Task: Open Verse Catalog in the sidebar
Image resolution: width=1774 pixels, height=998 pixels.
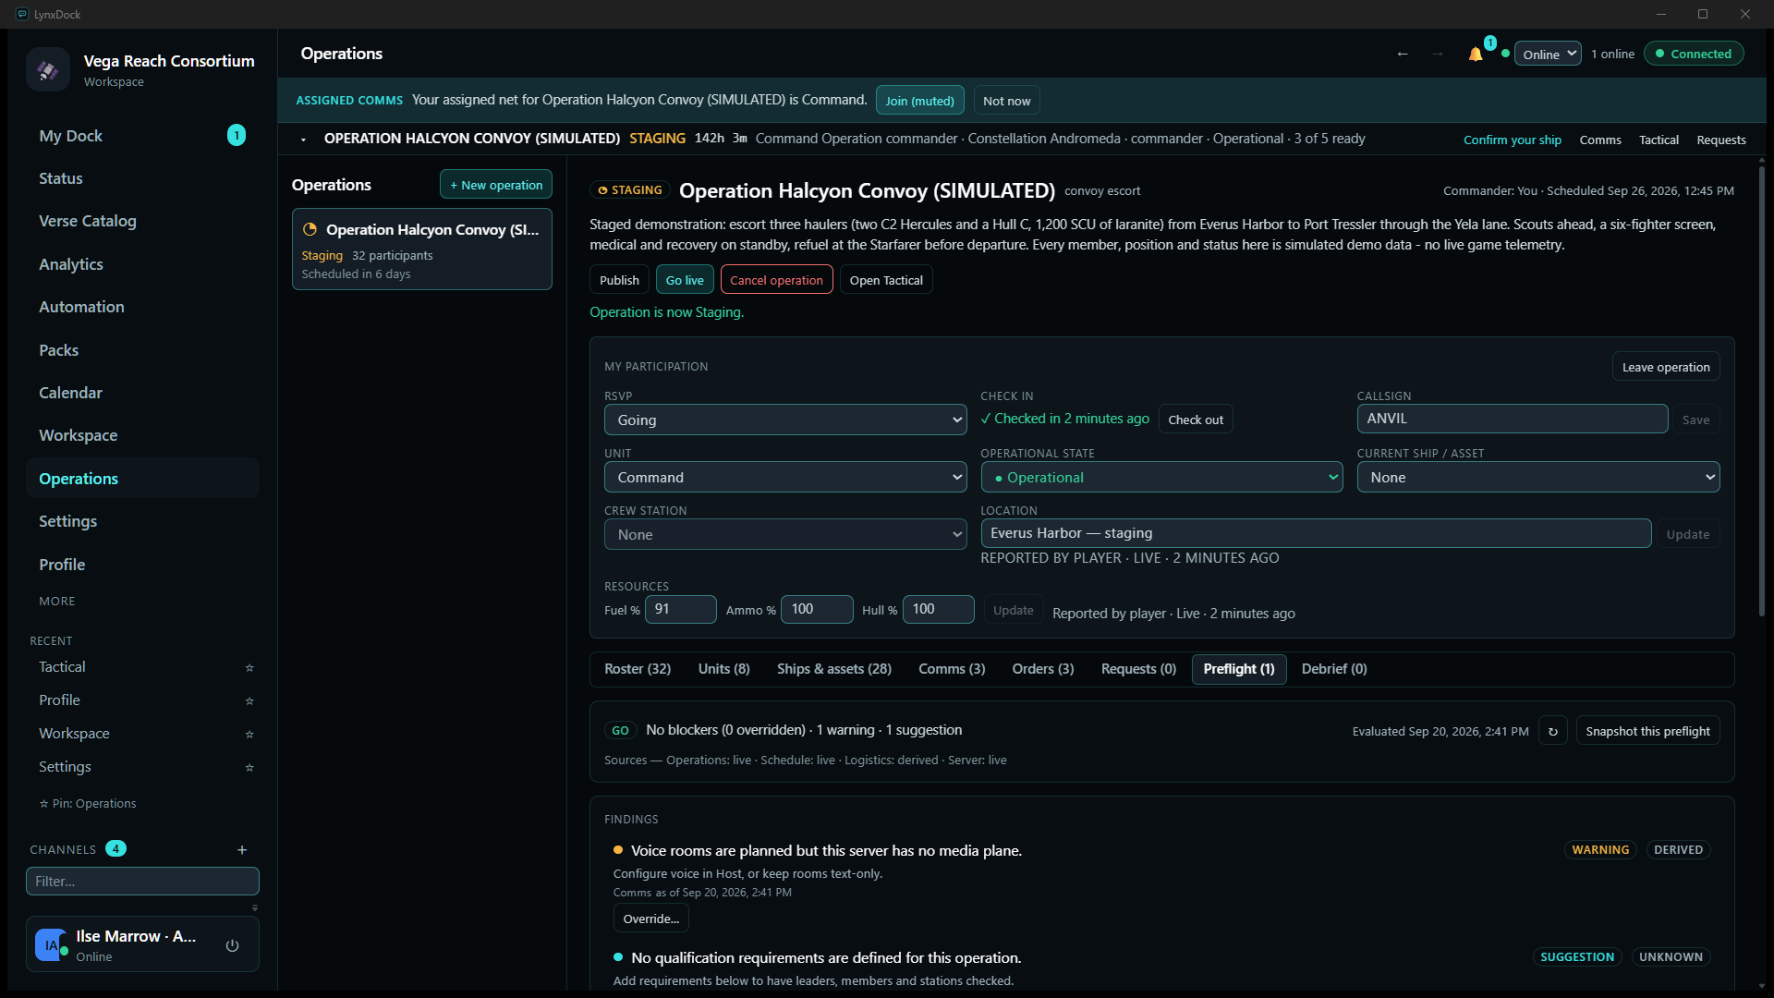Action: pyautogui.click(x=142, y=221)
